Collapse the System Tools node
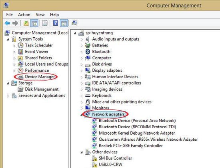The width and height of the screenshot is (220, 168). pyautogui.click(x=8, y=39)
